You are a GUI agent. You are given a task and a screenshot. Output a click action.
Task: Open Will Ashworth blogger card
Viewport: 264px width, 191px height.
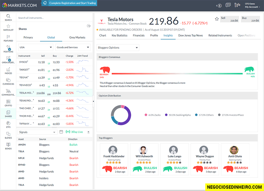144,159
